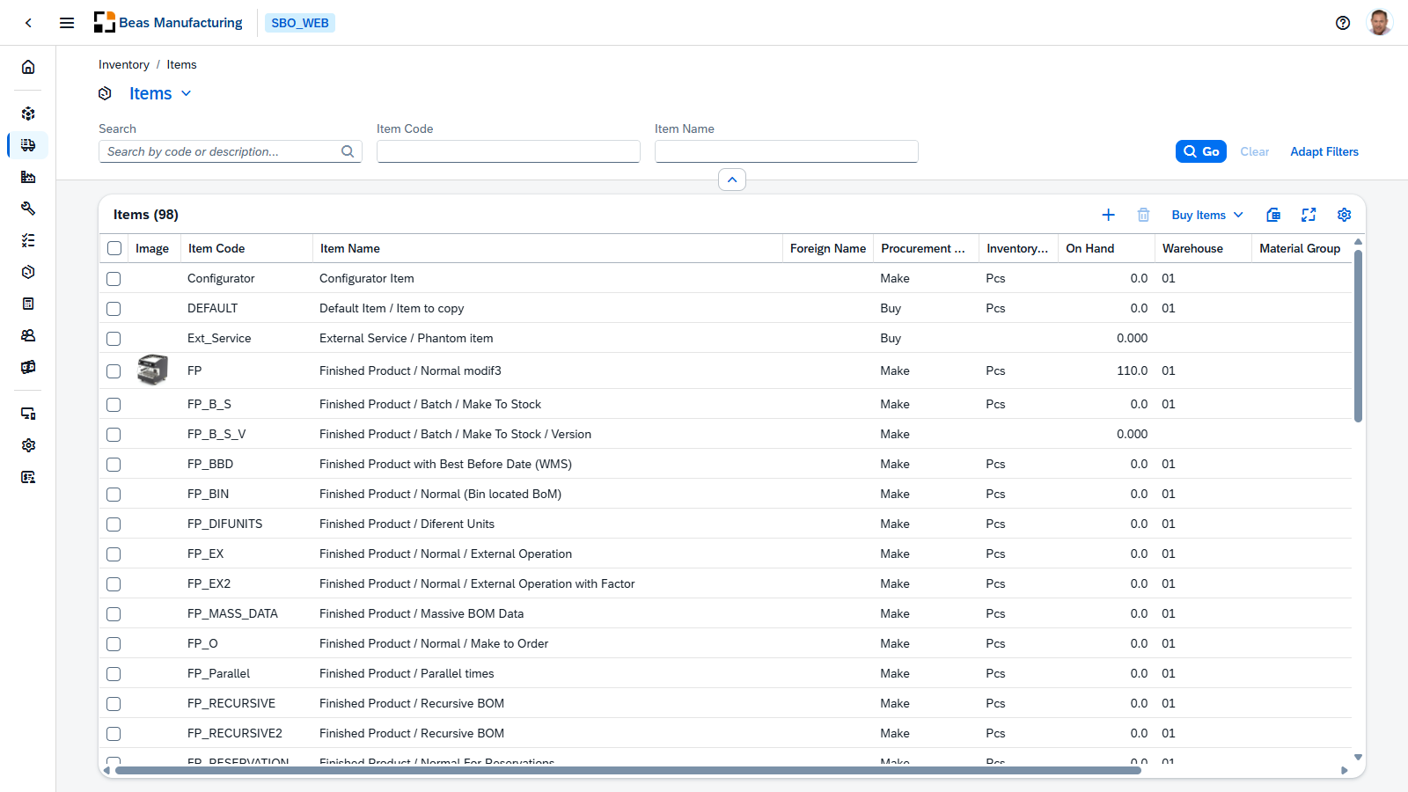Toggle the select-all checkbox in table header
The image size is (1408, 792).
point(114,248)
